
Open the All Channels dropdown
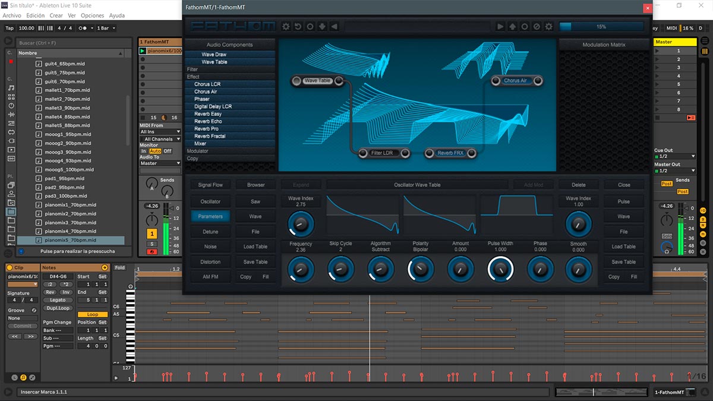coord(160,139)
